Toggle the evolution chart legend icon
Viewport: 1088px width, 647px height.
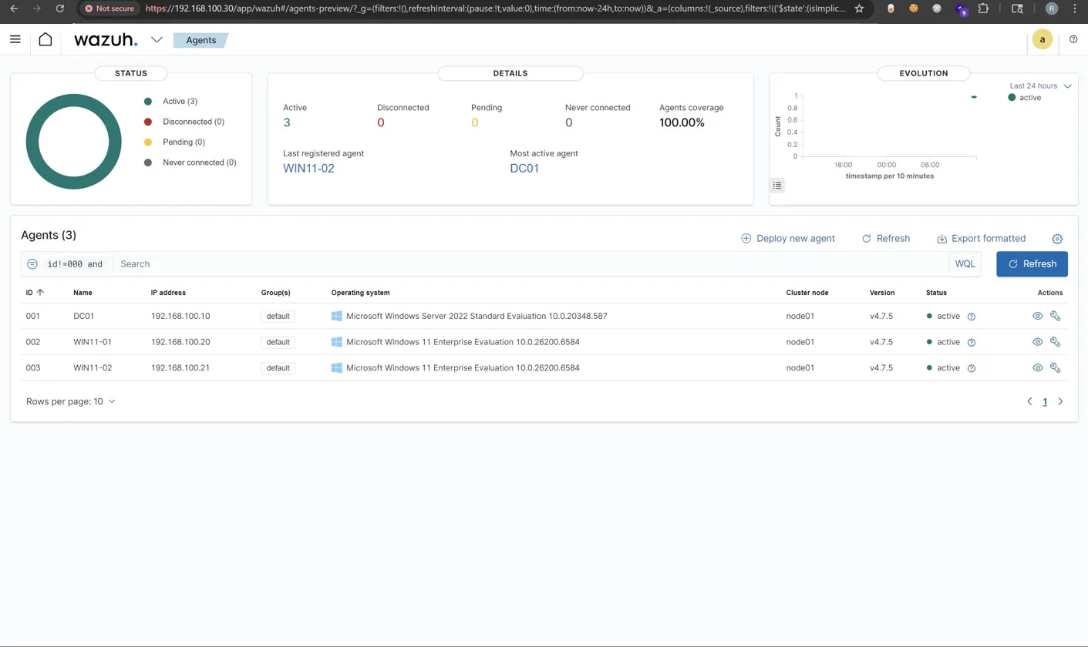[777, 185]
